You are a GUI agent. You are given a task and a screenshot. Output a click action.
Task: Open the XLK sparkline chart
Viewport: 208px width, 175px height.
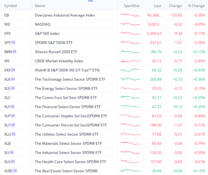pos(130,79)
